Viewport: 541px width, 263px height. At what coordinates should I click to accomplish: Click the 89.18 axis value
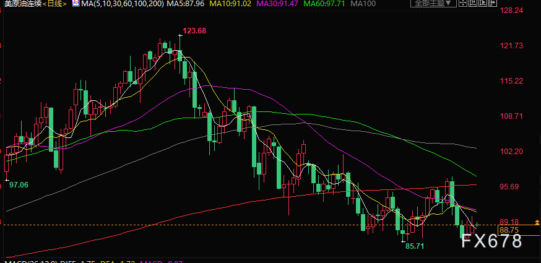509,222
